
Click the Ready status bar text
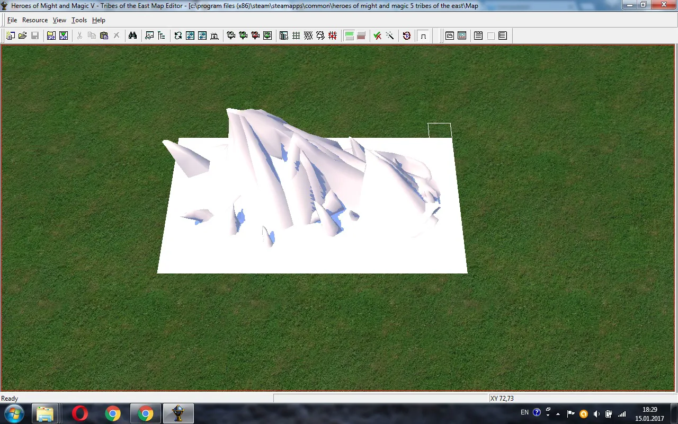10,399
